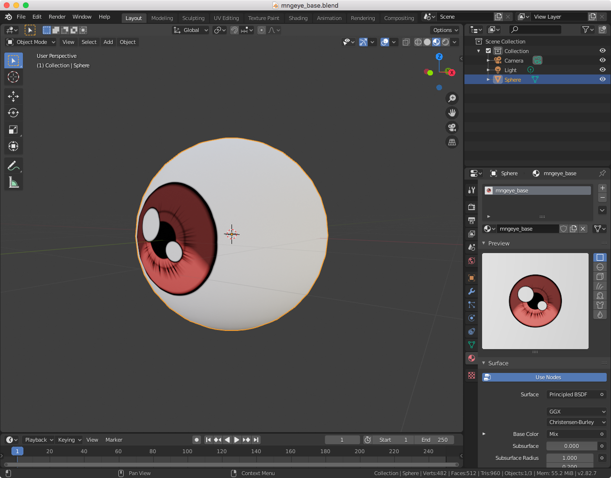Open the Render menu in the menu bar
This screenshot has height=478, width=611.
coord(57,17)
